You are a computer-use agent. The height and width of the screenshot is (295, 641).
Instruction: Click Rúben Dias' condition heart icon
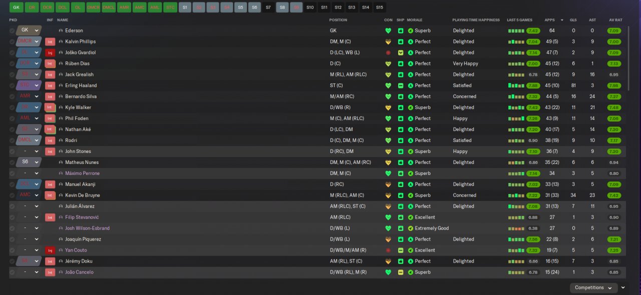388,63
